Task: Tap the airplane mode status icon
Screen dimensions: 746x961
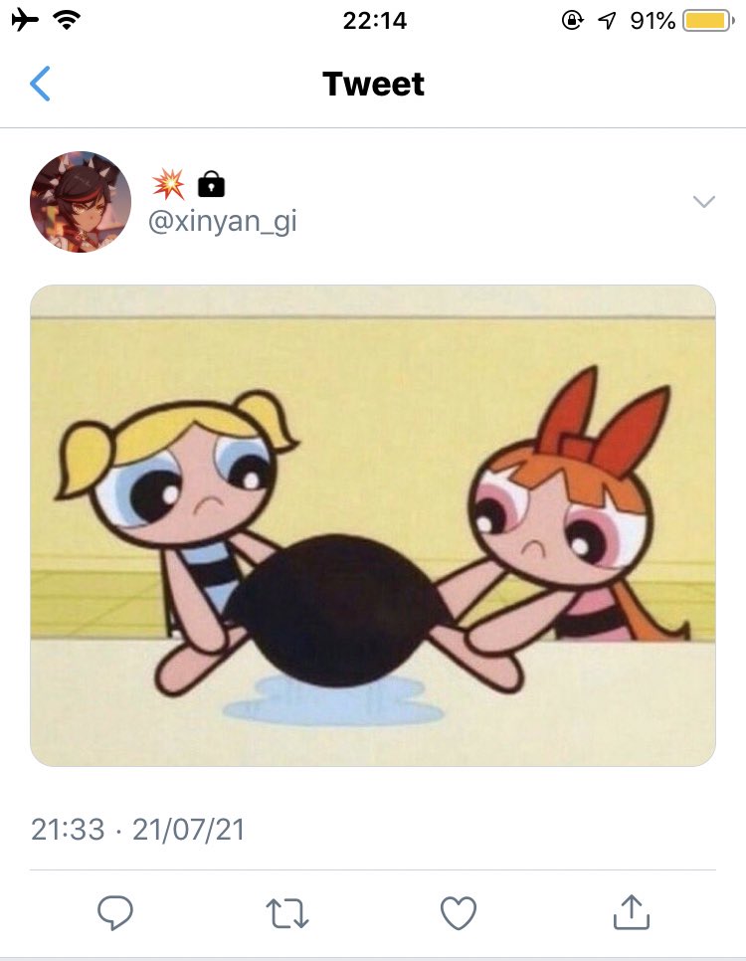Action: 25,20
